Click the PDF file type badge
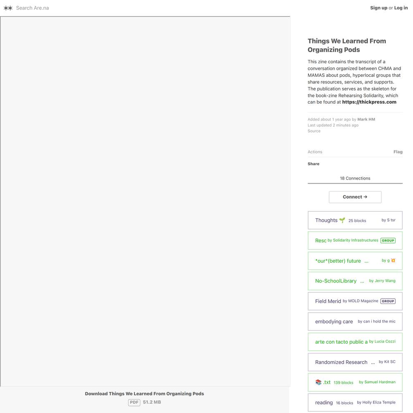This screenshot has width=413, height=413. [x=134, y=402]
